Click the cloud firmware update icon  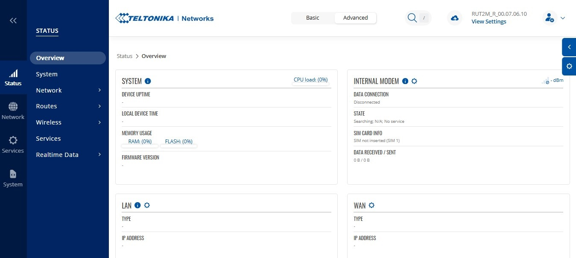click(x=455, y=18)
